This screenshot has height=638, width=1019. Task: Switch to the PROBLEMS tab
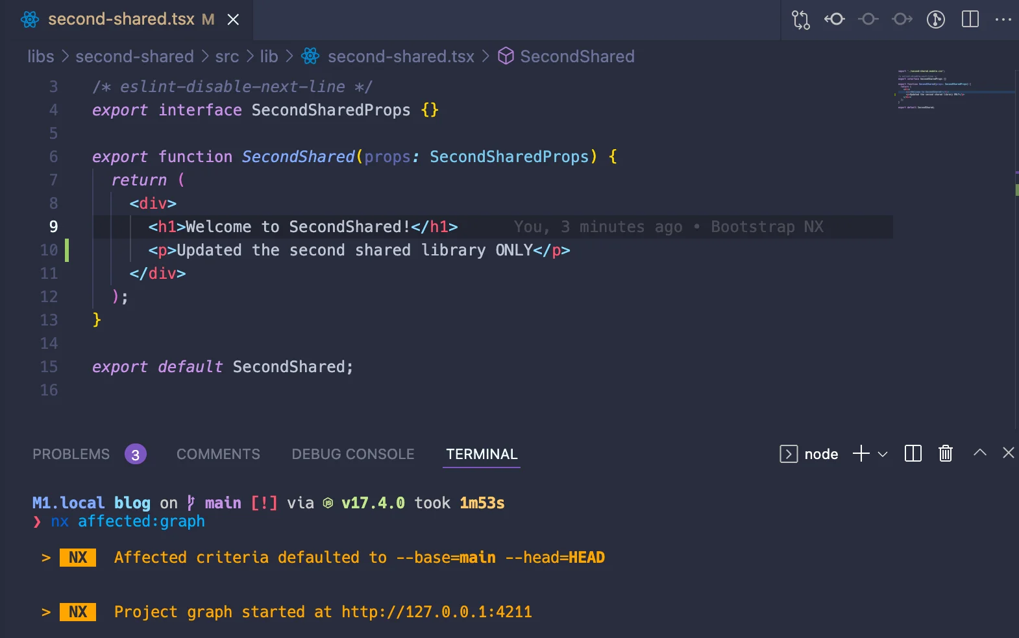71,454
